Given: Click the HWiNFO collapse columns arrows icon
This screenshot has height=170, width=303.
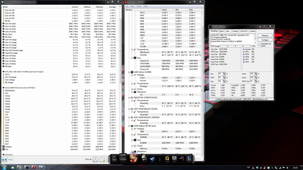Looking at the screenshot, I should pyautogui.click(x=10, y=159).
